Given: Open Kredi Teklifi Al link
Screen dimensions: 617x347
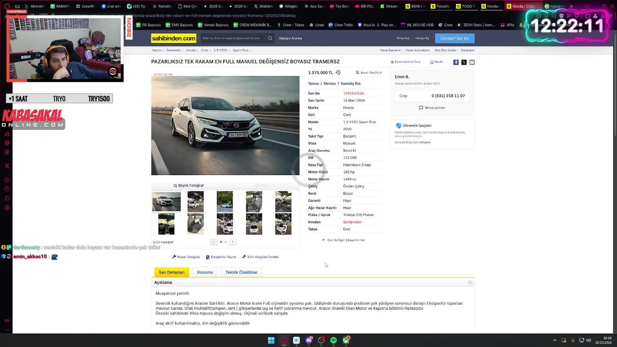Looking at the screenshot, I should [369, 73].
